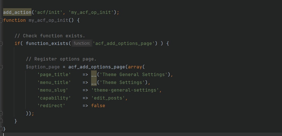
Task: Collapse the $option_page array fold marker
Action: [1, 67]
